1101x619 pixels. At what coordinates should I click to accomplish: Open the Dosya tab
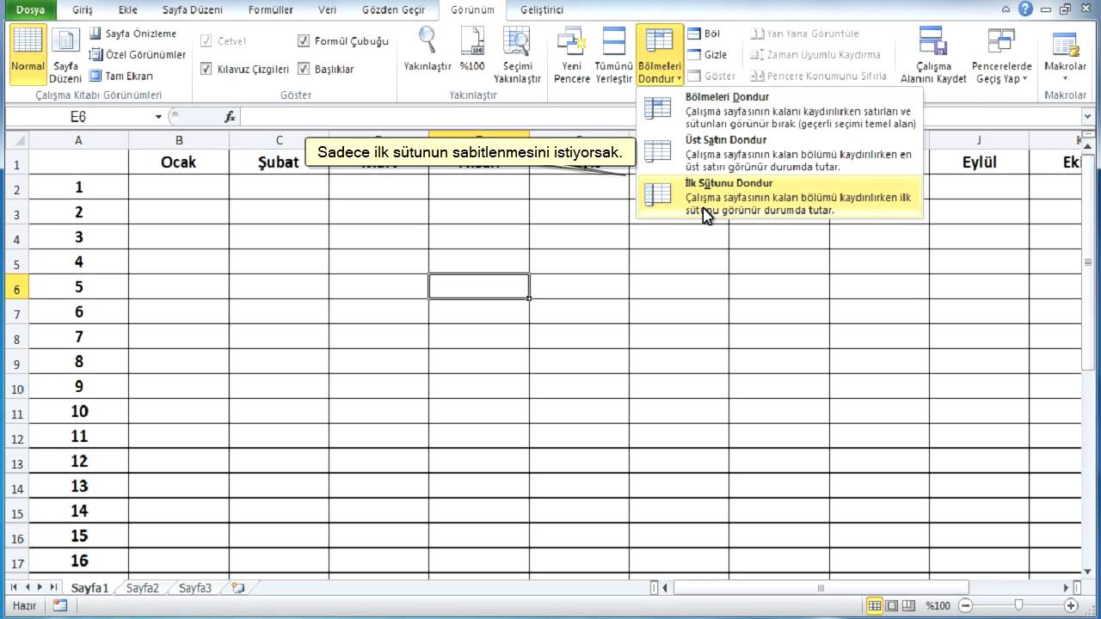pos(29,10)
